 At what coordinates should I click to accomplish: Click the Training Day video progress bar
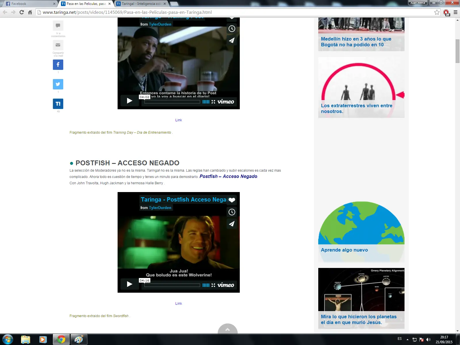pos(172,102)
